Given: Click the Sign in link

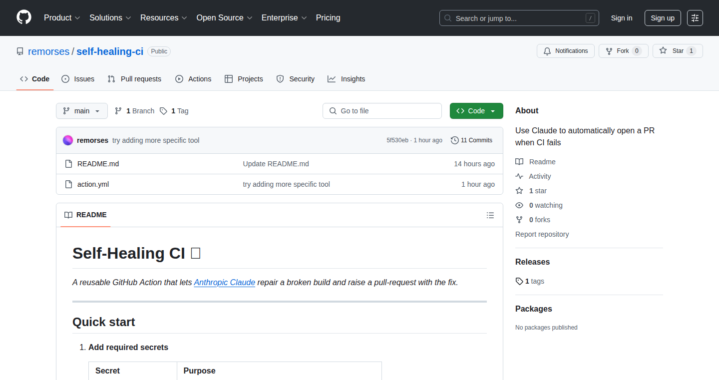Looking at the screenshot, I should pos(622,18).
